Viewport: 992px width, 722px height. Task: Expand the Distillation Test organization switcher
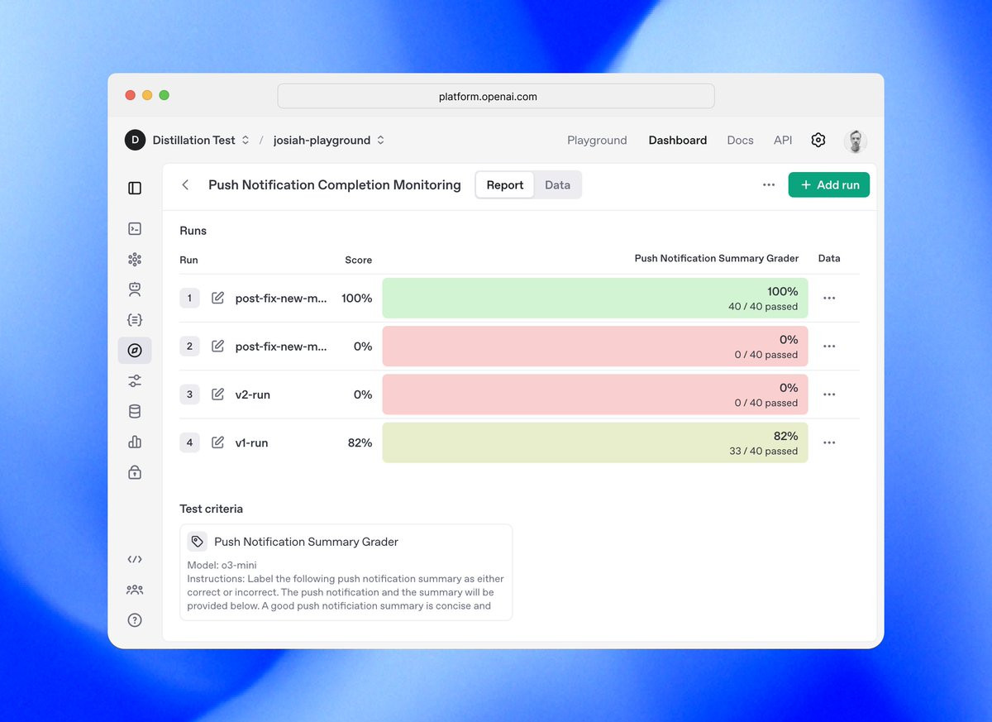[x=187, y=140]
